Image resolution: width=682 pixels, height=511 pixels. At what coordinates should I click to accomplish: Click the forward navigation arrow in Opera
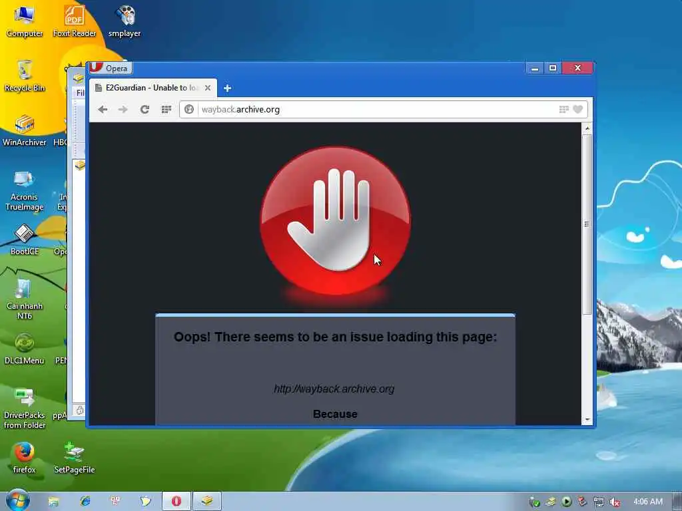(x=123, y=110)
